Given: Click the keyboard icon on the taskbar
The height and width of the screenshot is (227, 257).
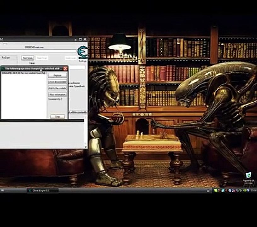Looking at the screenshot, I should 208,191.
